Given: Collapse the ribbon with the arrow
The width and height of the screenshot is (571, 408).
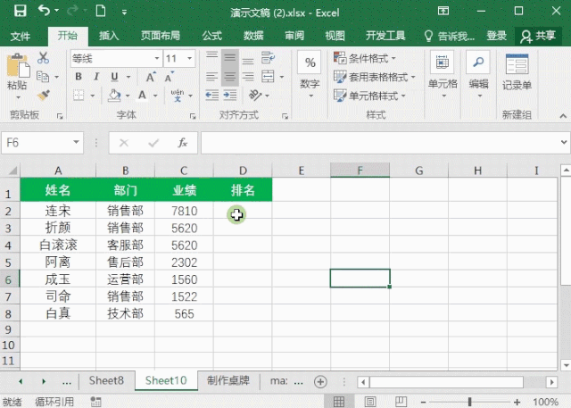Looking at the screenshot, I should [x=563, y=116].
